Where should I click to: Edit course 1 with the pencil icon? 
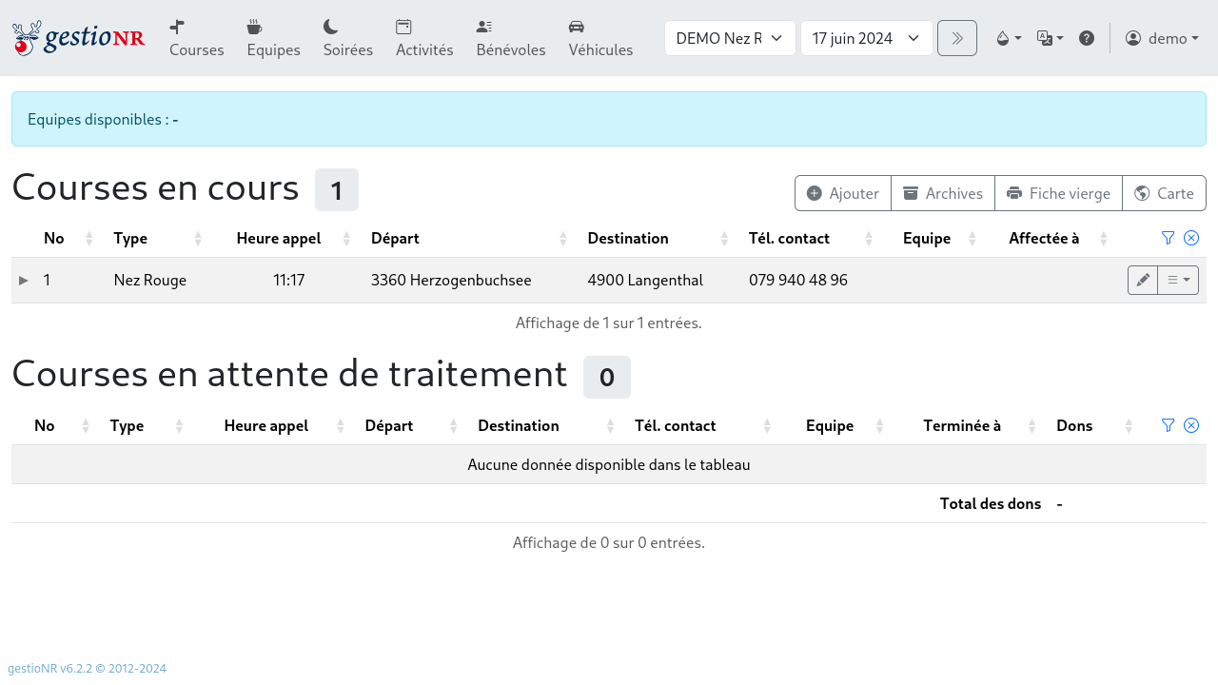[x=1142, y=280]
